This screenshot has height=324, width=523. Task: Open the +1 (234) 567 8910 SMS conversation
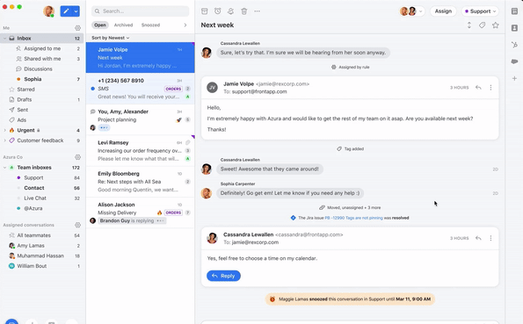(x=140, y=89)
